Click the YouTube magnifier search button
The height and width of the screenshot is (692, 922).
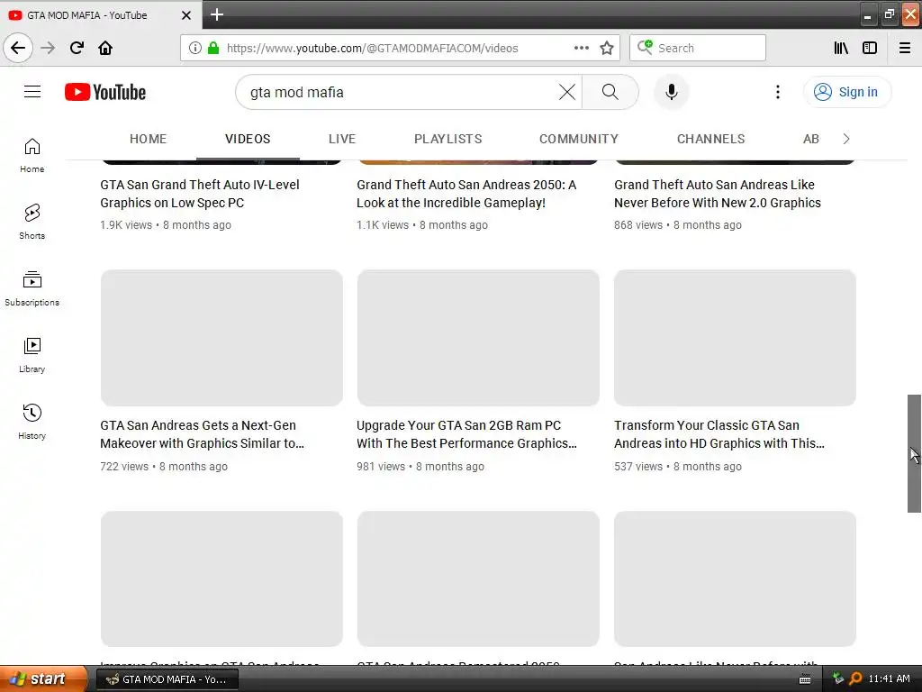[x=610, y=92]
